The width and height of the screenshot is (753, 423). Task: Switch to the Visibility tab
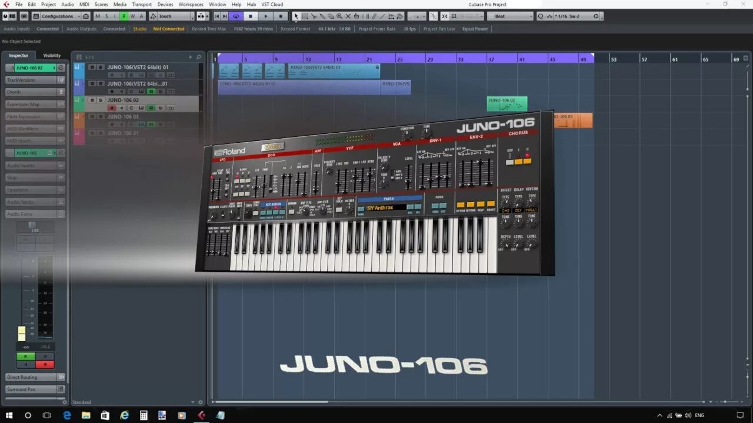[x=52, y=55]
